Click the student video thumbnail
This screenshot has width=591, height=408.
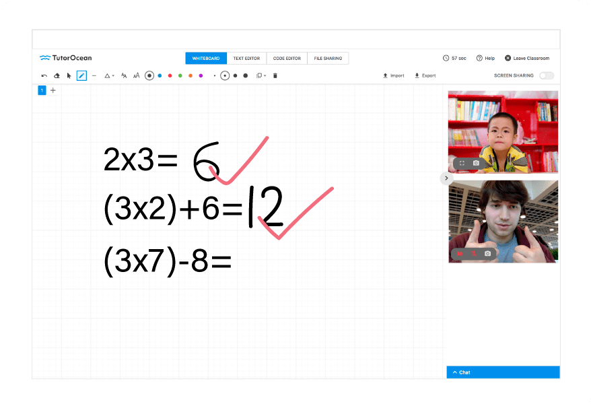coord(503,132)
